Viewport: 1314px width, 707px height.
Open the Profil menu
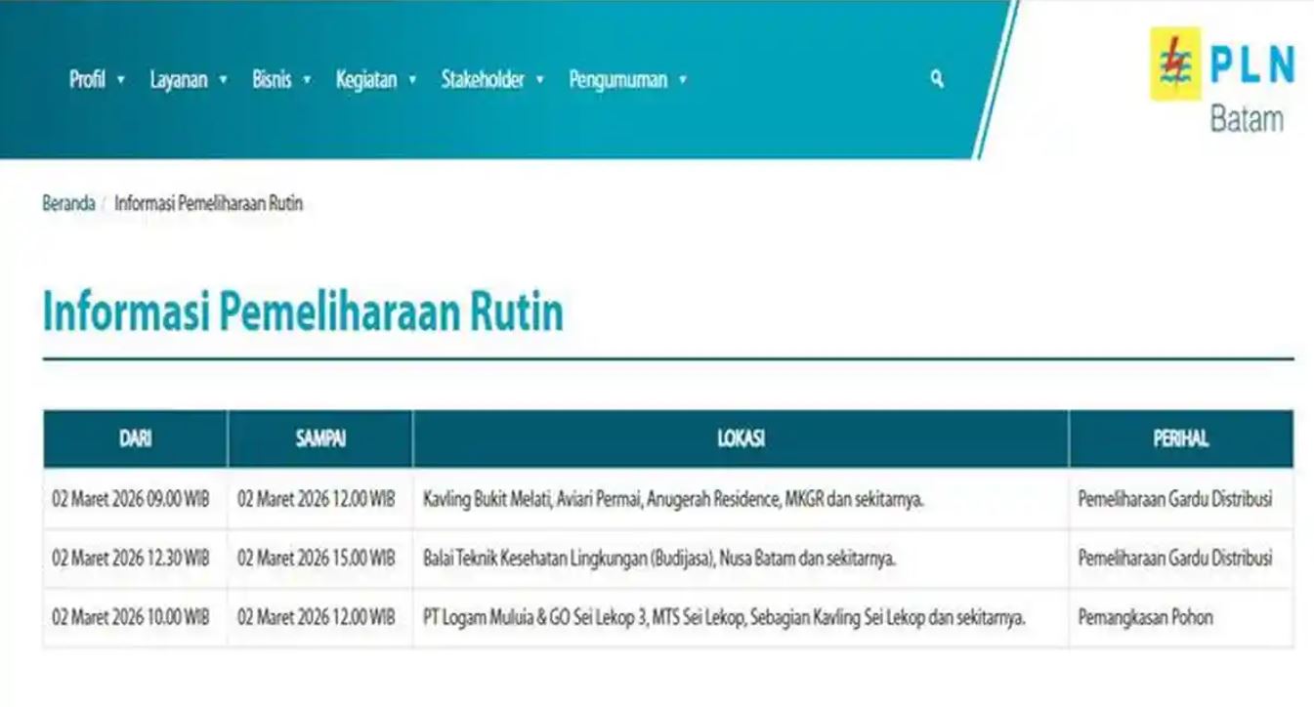tap(87, 80)
